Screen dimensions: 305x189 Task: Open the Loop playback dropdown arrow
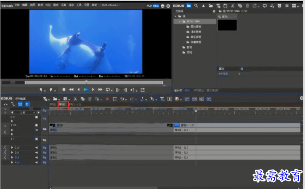tap(111, 91)
